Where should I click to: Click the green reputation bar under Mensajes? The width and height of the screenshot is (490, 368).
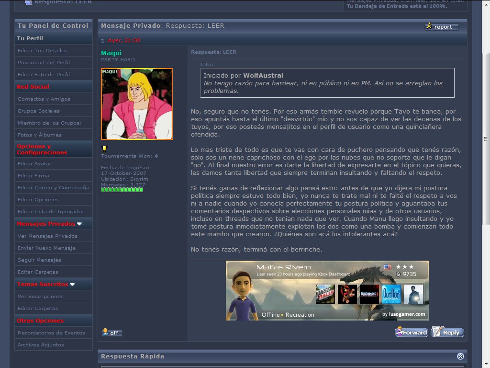click(122, 190)
